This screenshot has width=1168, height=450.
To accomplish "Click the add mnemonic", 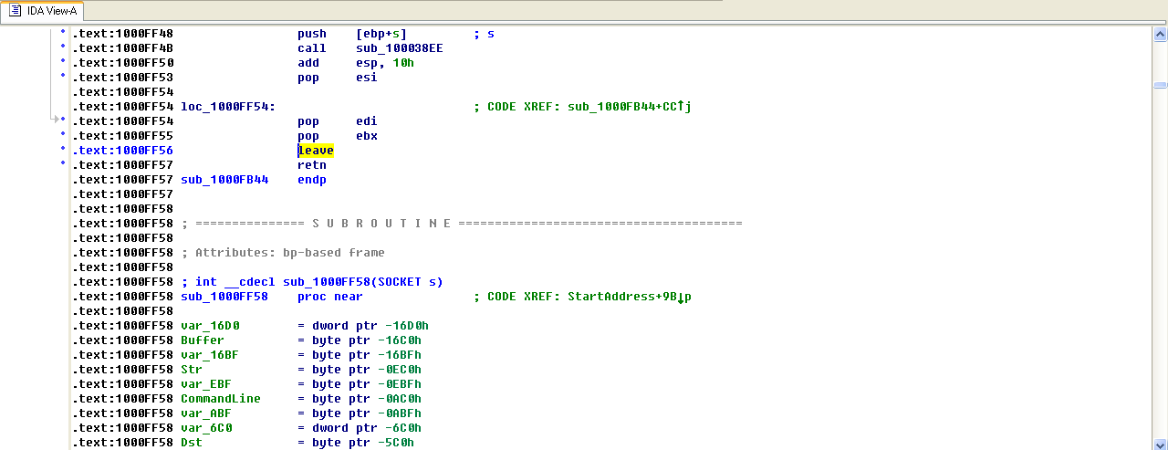I will [308, 63].
